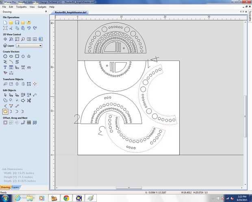
Task: Select the Draw Text tool
Action: click(x=5, y=67)
